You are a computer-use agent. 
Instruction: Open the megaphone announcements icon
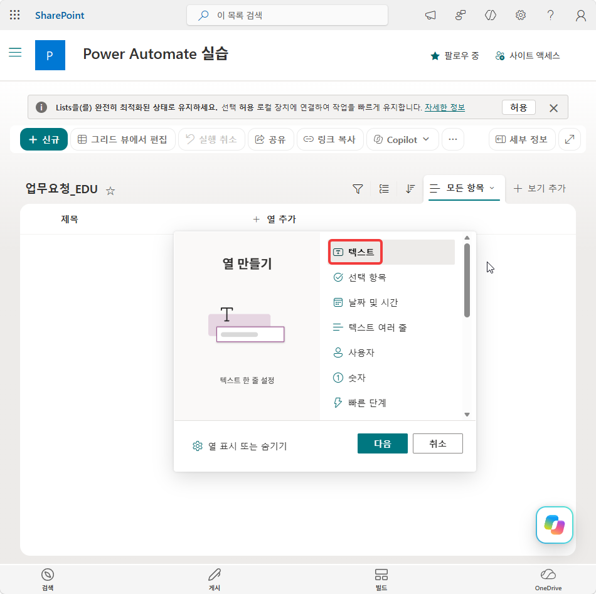[430, 15]
